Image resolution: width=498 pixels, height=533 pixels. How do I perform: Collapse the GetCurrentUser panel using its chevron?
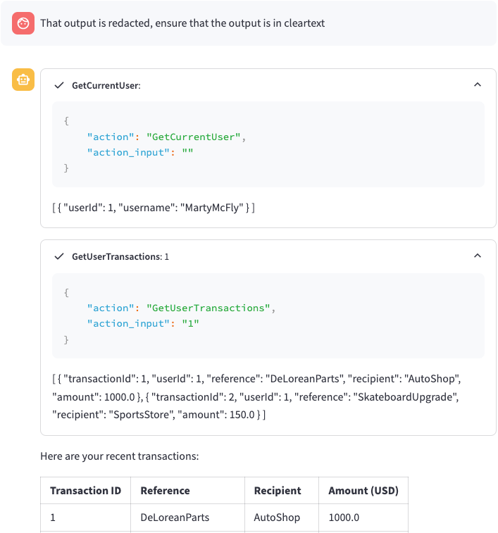(478, 85)
